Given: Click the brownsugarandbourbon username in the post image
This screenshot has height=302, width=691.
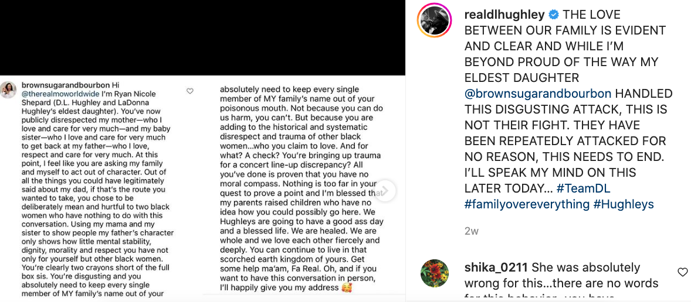Looking at the screenshot, I should pos(65,85).
